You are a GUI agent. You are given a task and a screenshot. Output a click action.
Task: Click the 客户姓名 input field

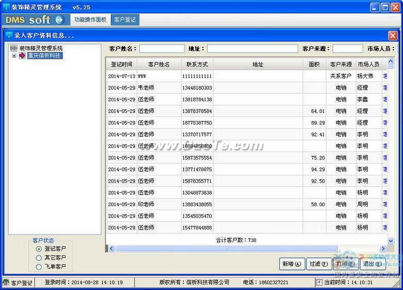pos(162,49)
